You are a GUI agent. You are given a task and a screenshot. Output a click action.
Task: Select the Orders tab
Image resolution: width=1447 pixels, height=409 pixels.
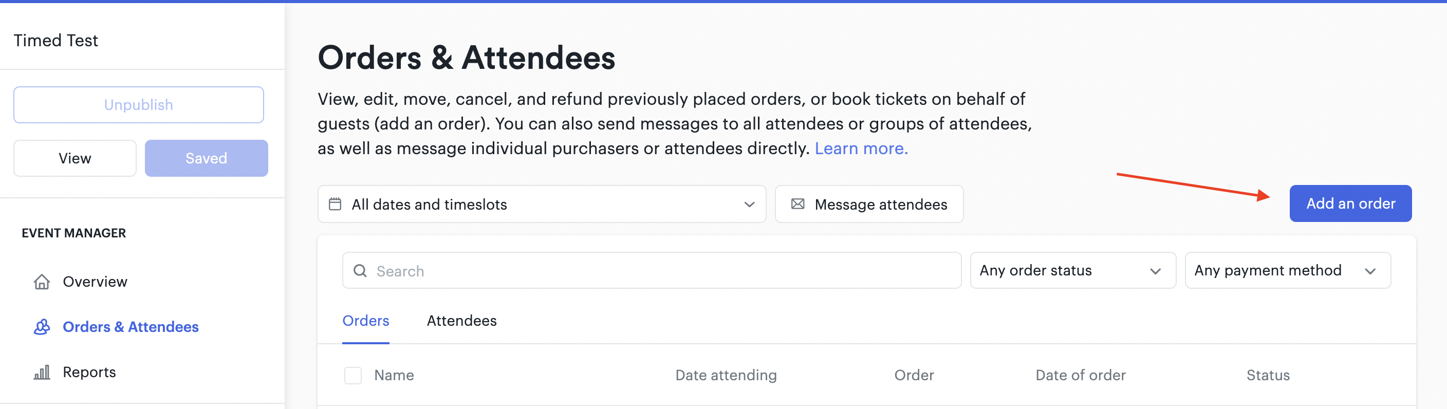pyautogui.click(x=366, y=321)
